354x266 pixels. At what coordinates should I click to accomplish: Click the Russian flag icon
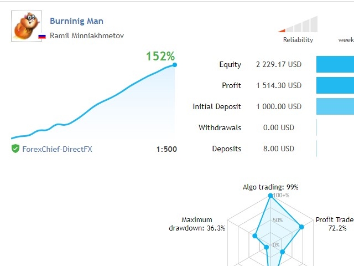click(42, 36)
